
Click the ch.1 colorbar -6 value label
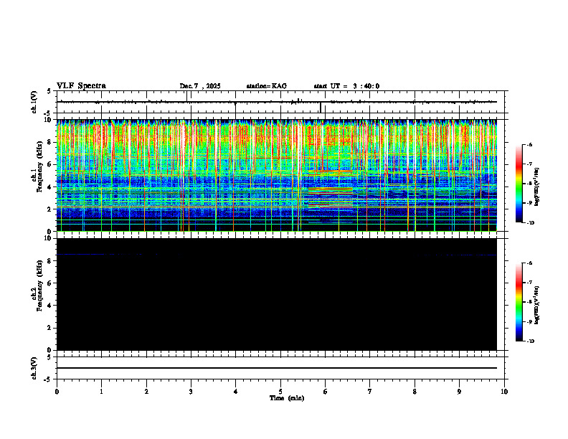[530, 144]
